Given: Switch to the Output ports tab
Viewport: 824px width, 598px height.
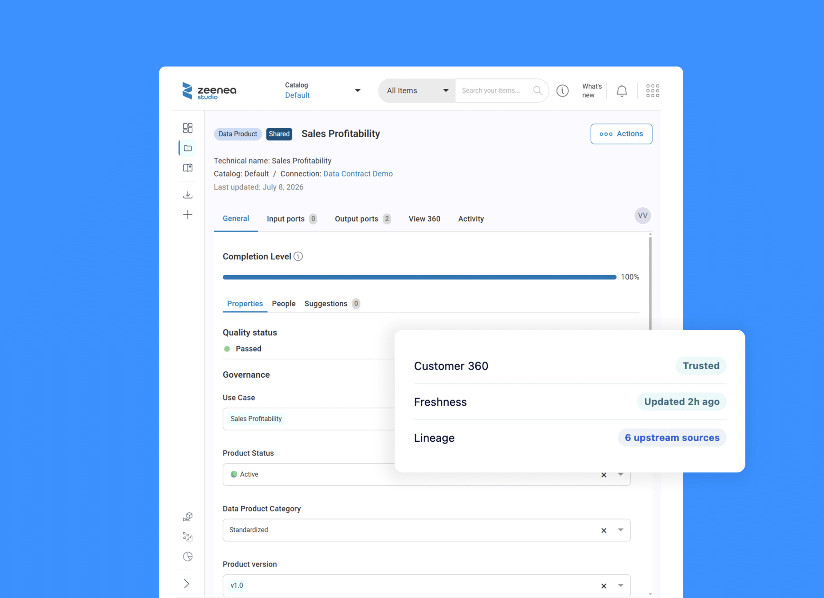Looking at the screenshot, I should click(x=362, y=219).
